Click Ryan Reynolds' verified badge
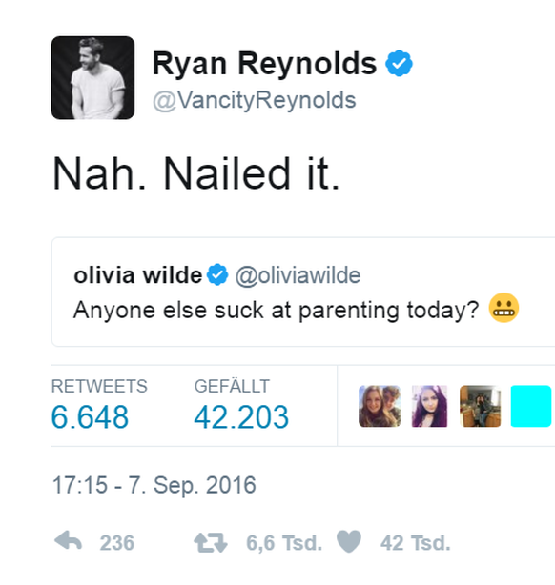 pyautogui.click(x=399, y=64)
